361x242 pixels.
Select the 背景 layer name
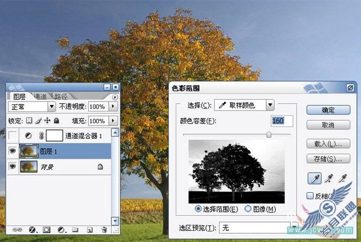click(x=47, y=167)
